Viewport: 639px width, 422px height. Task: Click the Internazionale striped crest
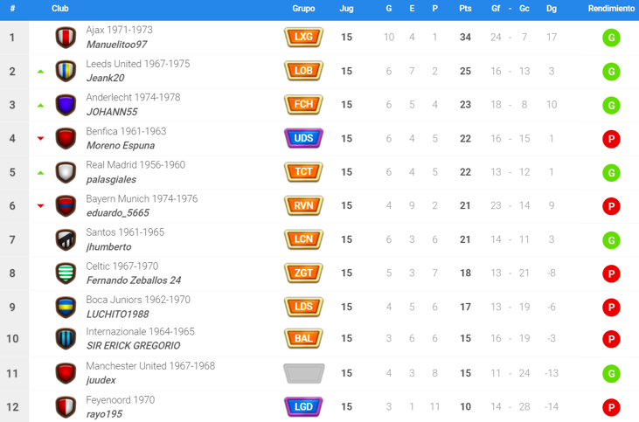pos(66,339)
